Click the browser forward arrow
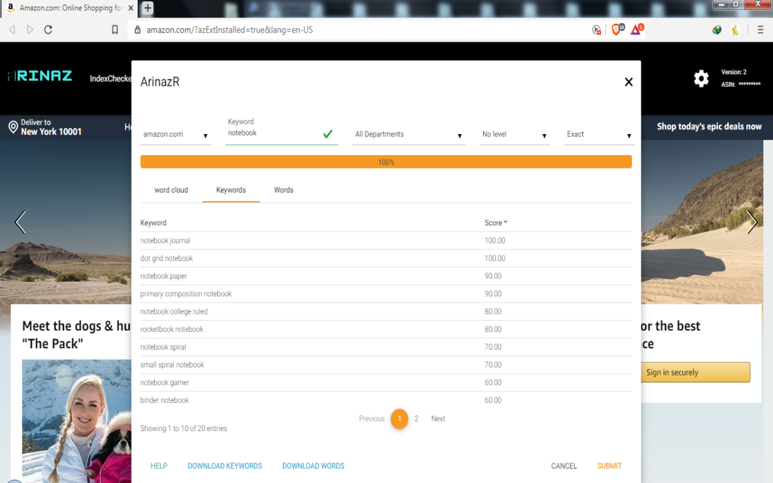 pos(30,30)
